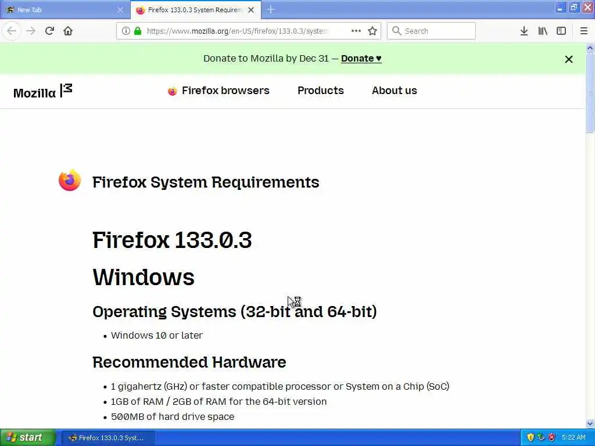Click the 1 gigahertz processor requirement
Image resolution: width=595 pixels, height=446 pixels.
(x=279, y=386)
